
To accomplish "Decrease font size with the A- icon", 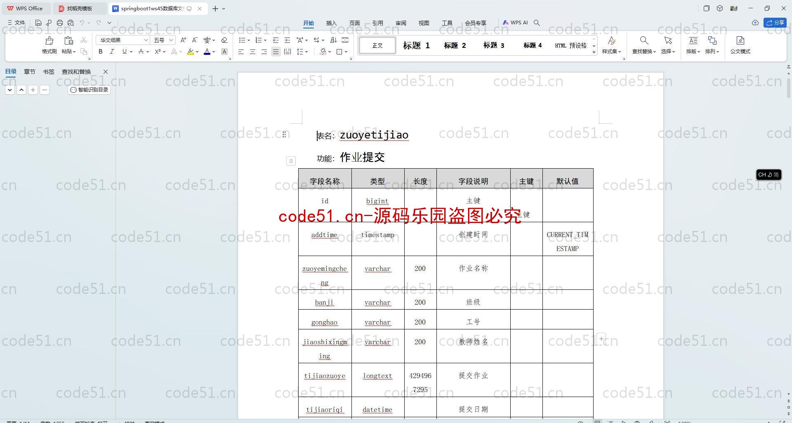I will click(195, 40).
